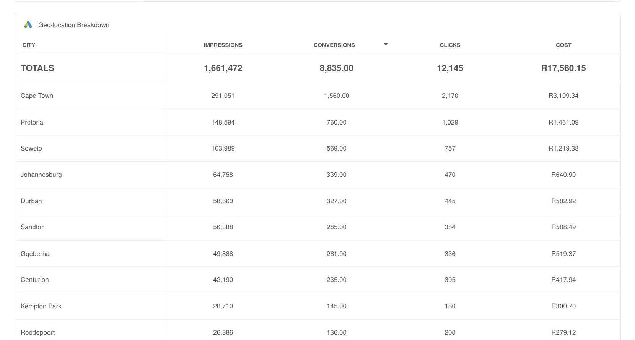Sort by the City column header
Viewport: 635px width, 340px height.
click(x=29, y=45)
